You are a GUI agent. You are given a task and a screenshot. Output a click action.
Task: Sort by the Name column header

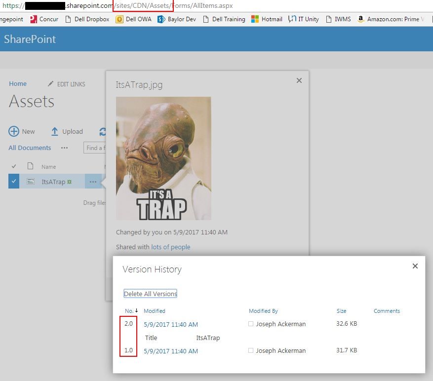[48, 167]
